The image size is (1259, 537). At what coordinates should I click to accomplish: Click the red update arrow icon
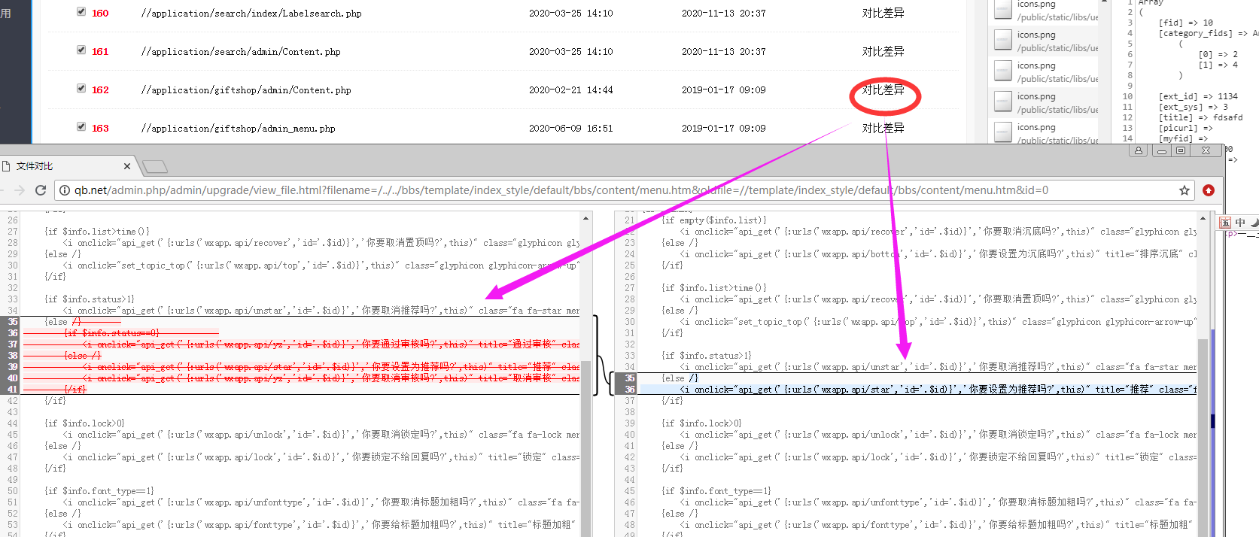tap(1209, 190)
